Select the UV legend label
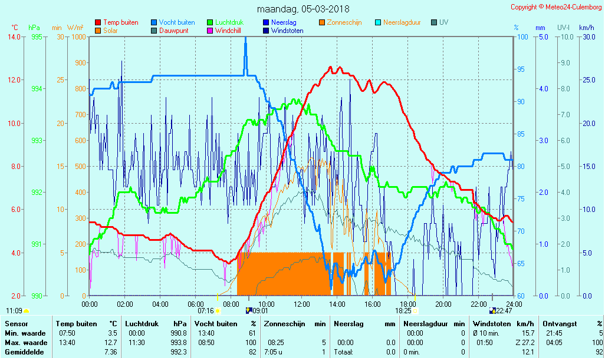The image size is (605, 358). pyautogui.click(x=444, y=22)
